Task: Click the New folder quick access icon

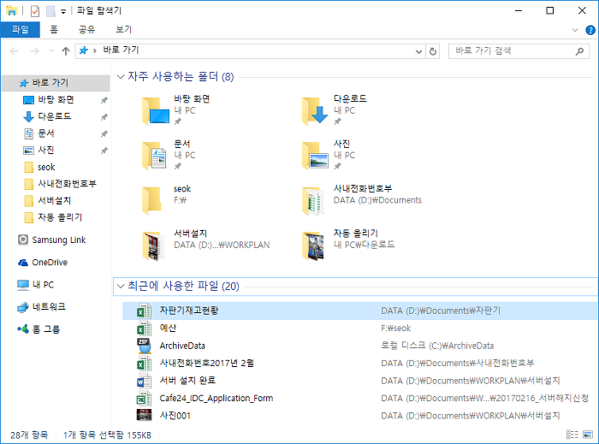Action: [50, 11]
